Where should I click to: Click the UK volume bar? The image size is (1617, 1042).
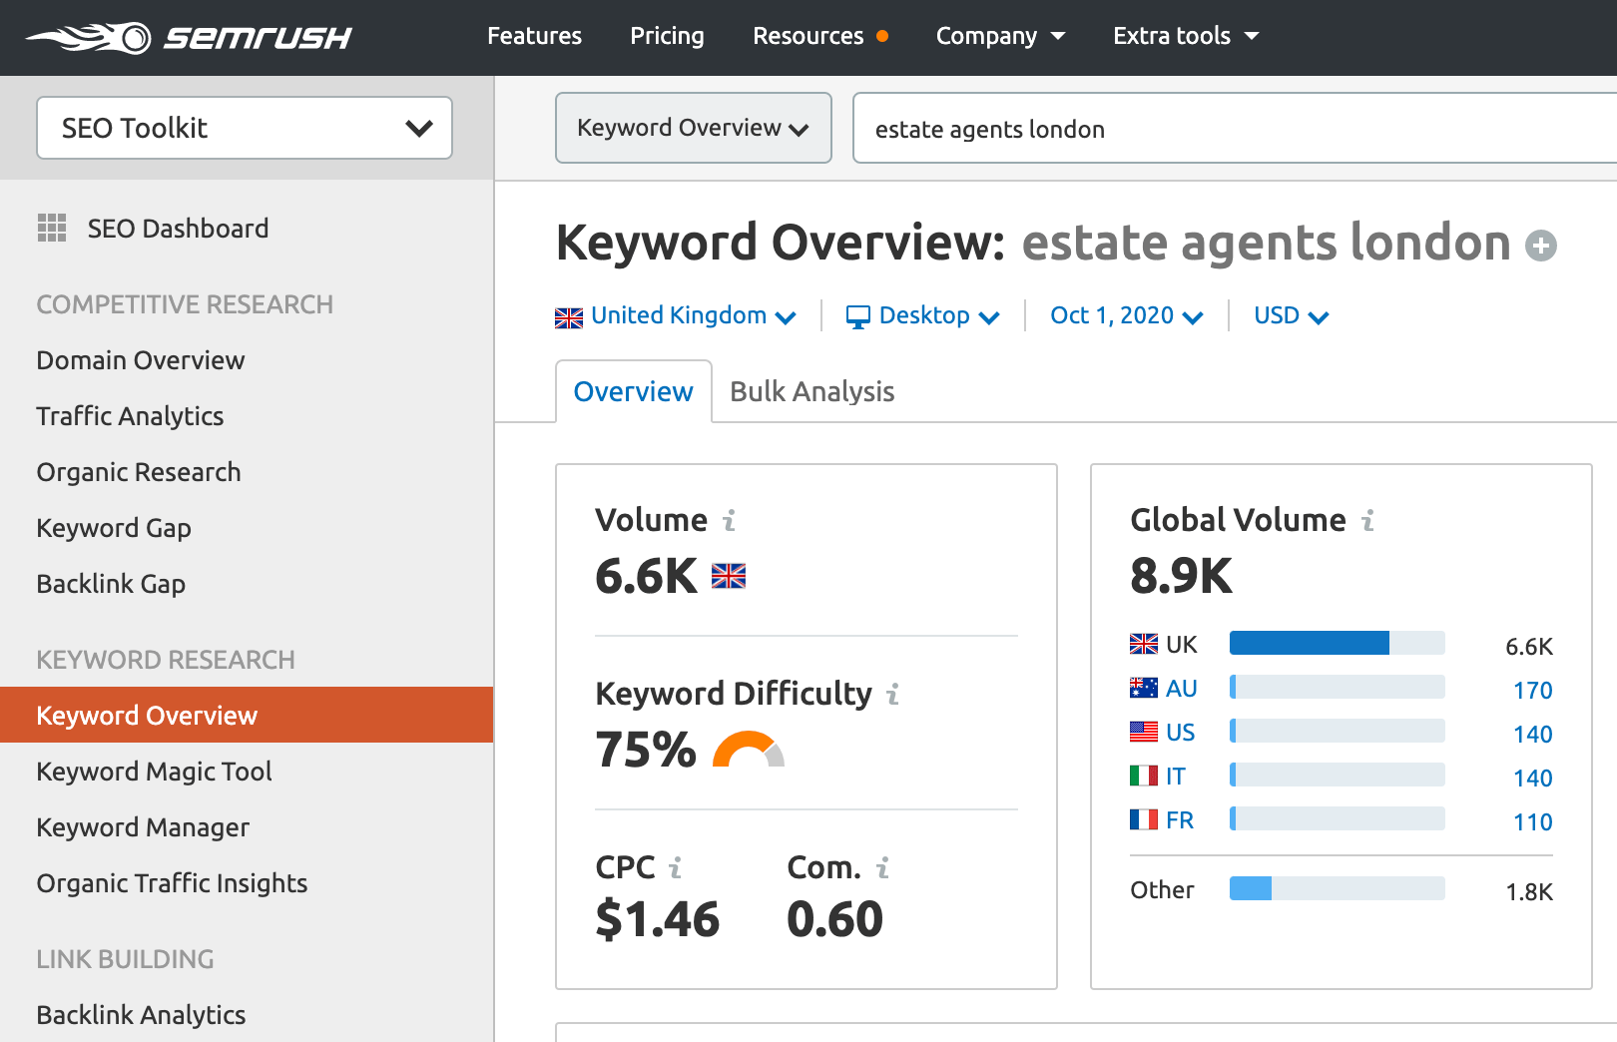(x=1337, y=643)
